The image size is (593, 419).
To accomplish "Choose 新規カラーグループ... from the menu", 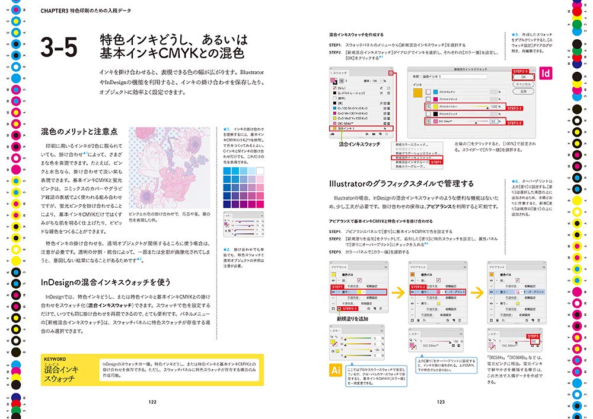I will click(411, 167).
